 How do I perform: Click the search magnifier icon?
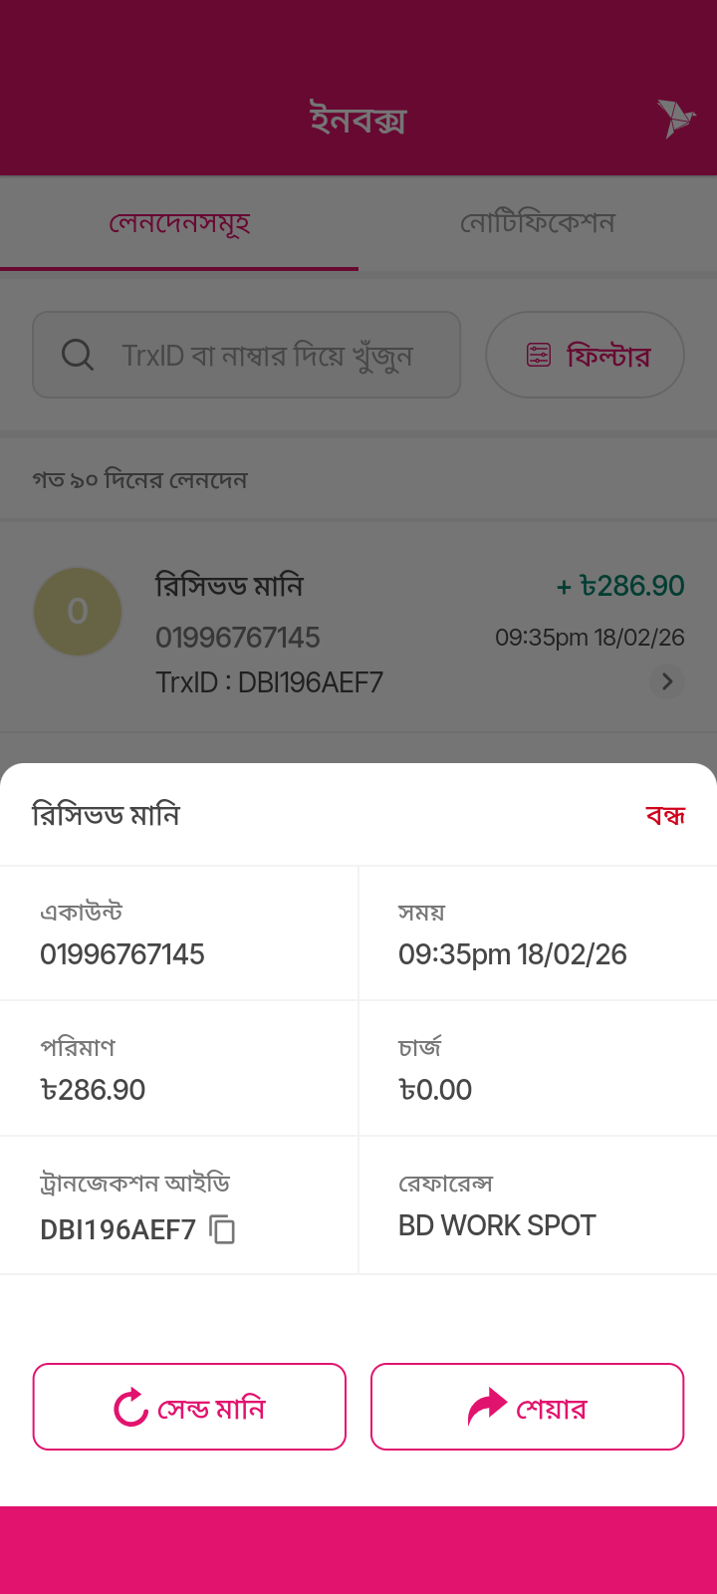(78, 355)
